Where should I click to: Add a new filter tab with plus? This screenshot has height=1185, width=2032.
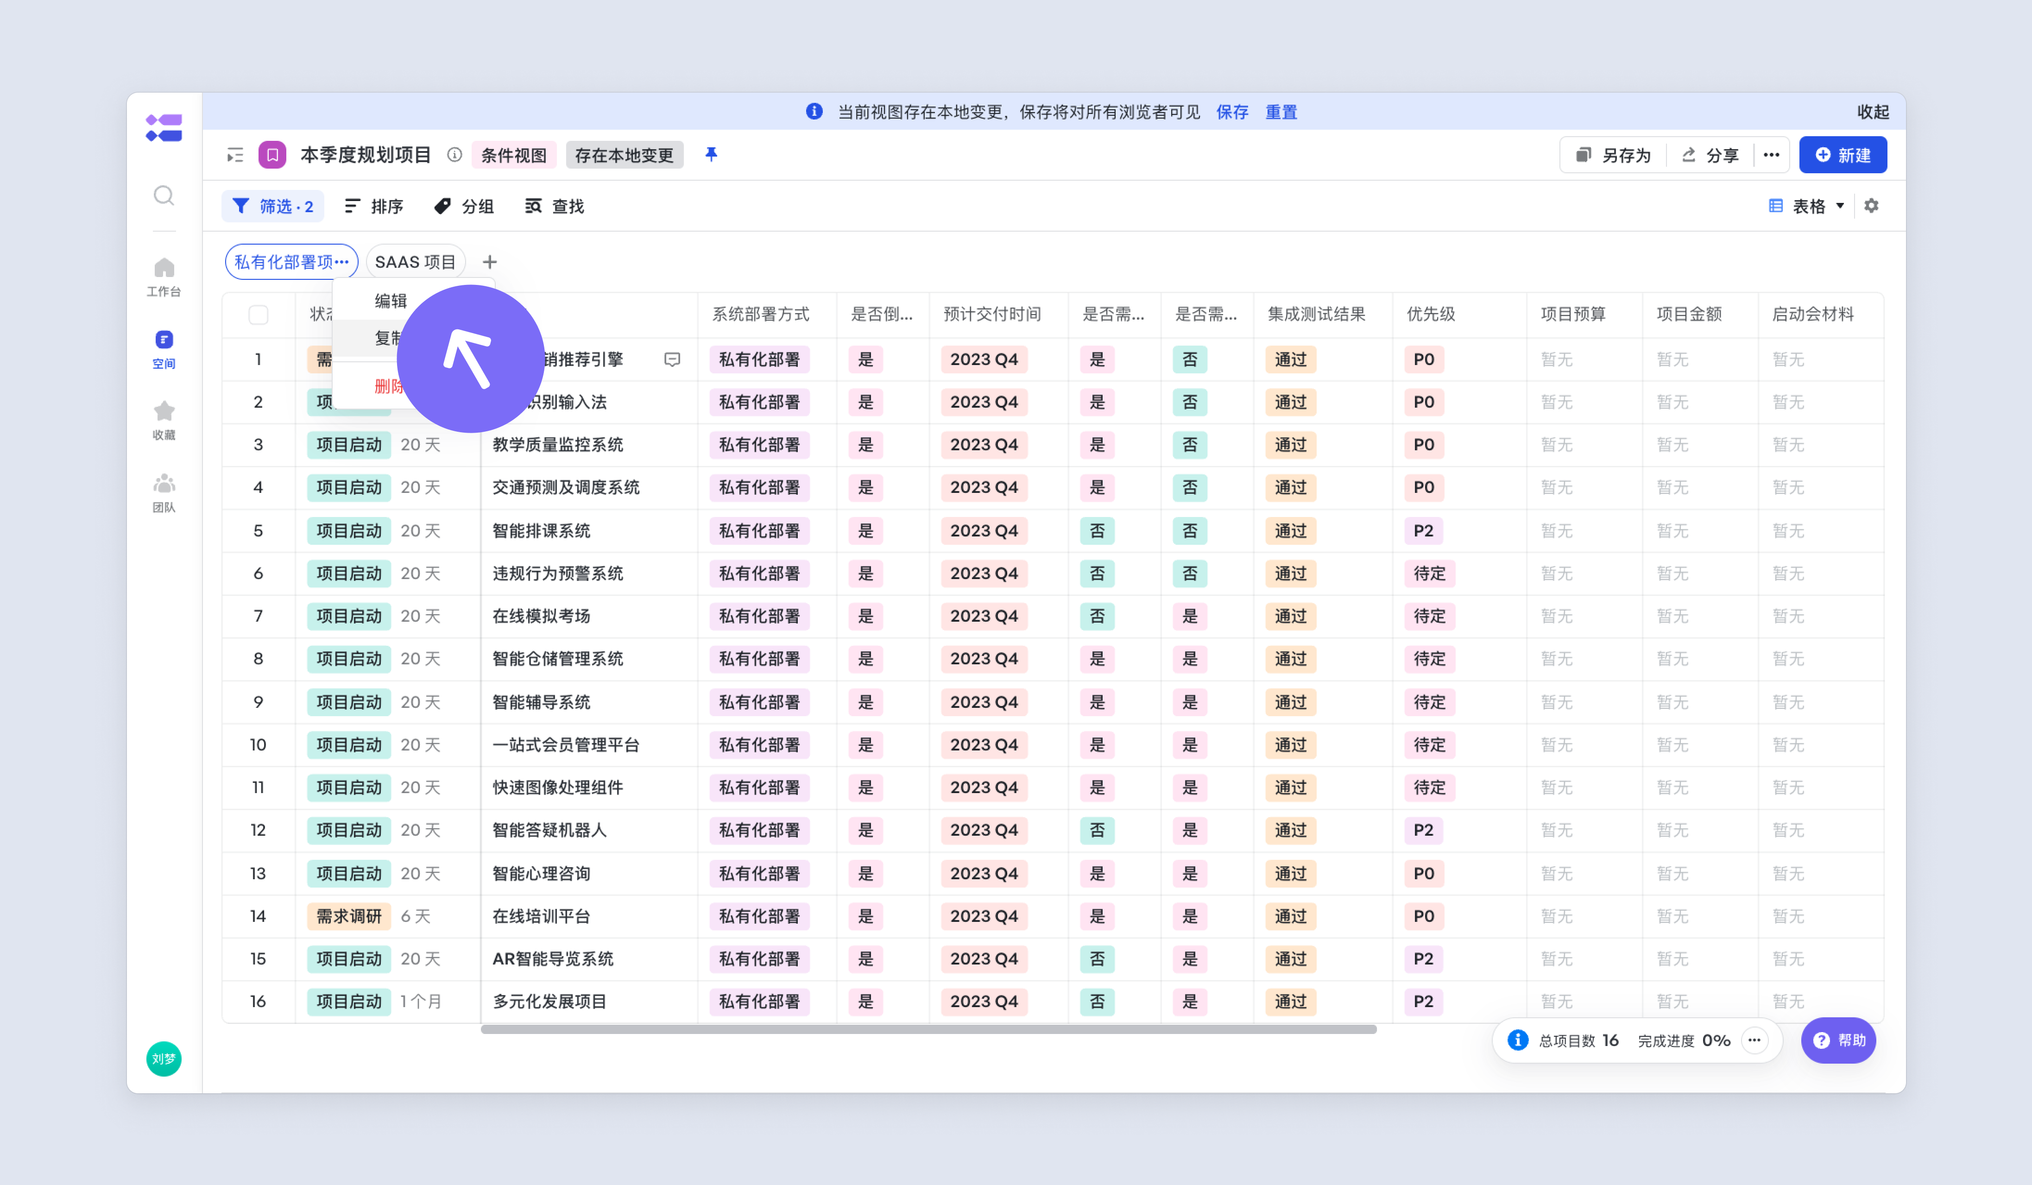[x=489, y=262]
